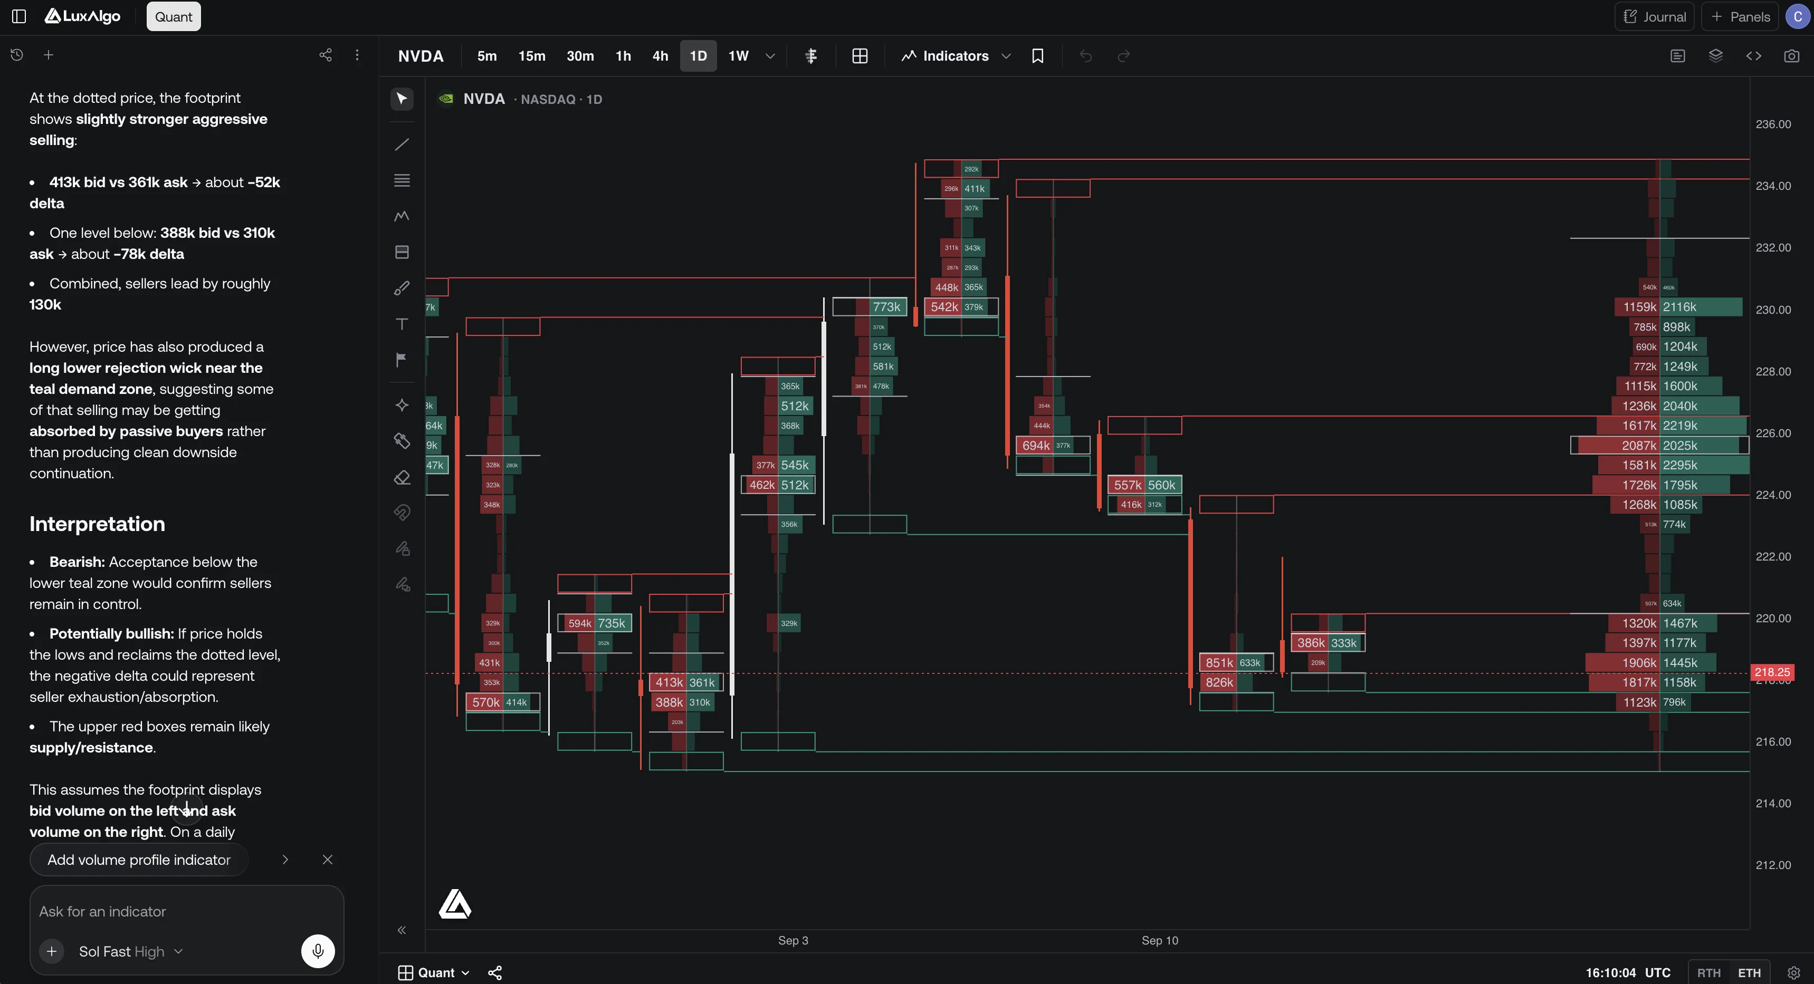Start voice input microphone button

click(x=318, y=952)
